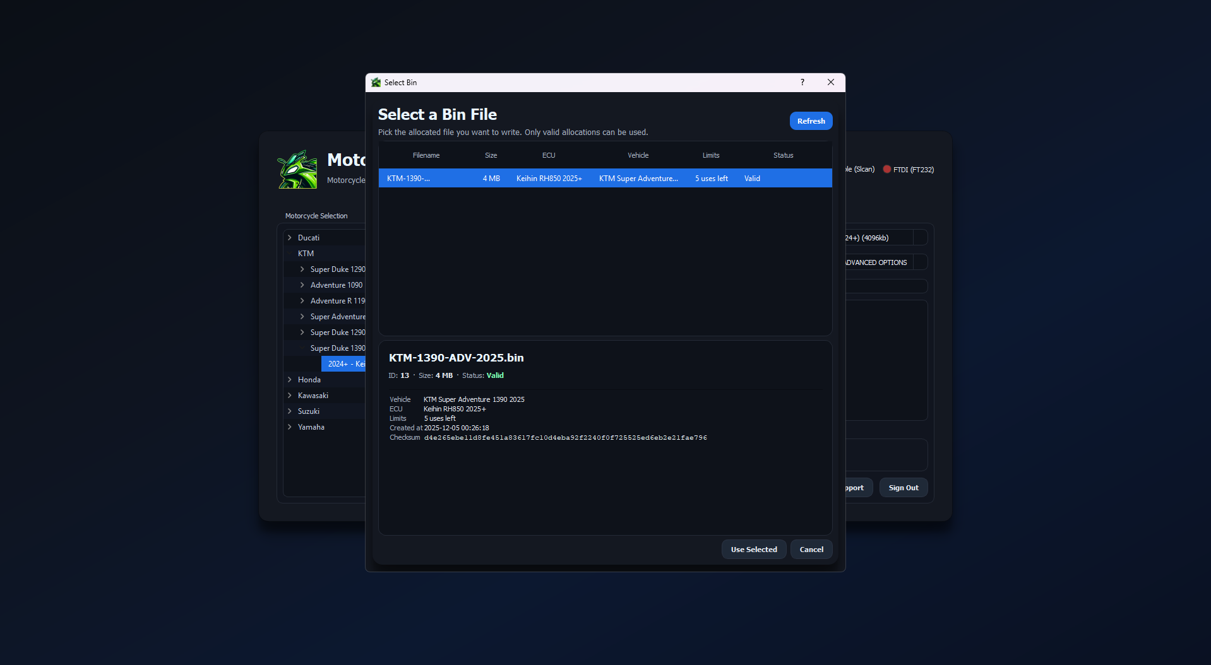This screenshot has width=1211, height=665.
Task: Sort the table by Status column header
Action: tap(783, 155)
